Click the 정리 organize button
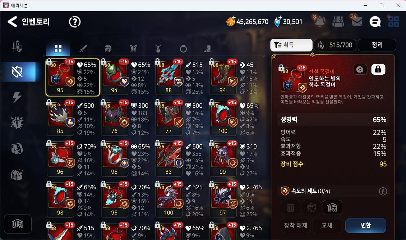The image size is (406, 240). [x=377, y=45]
